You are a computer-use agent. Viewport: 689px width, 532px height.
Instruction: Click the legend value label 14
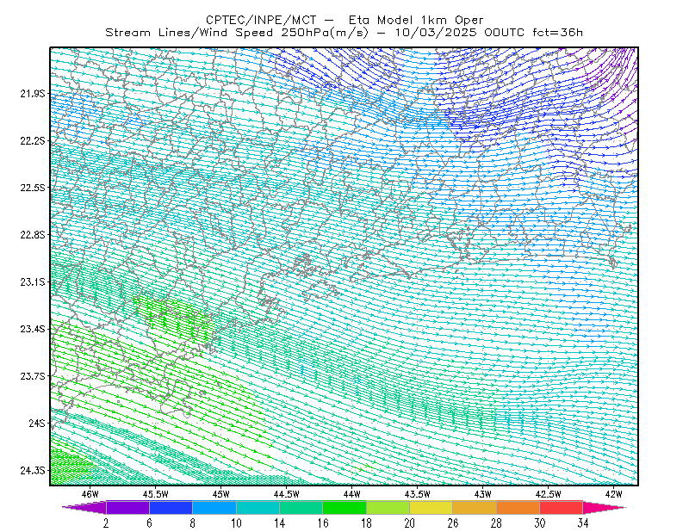[279, 523]
